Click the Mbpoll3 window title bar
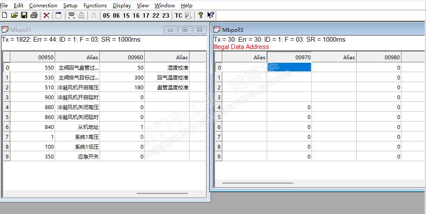The height and width of the screenshot is (214, 426). coord(318,30)
